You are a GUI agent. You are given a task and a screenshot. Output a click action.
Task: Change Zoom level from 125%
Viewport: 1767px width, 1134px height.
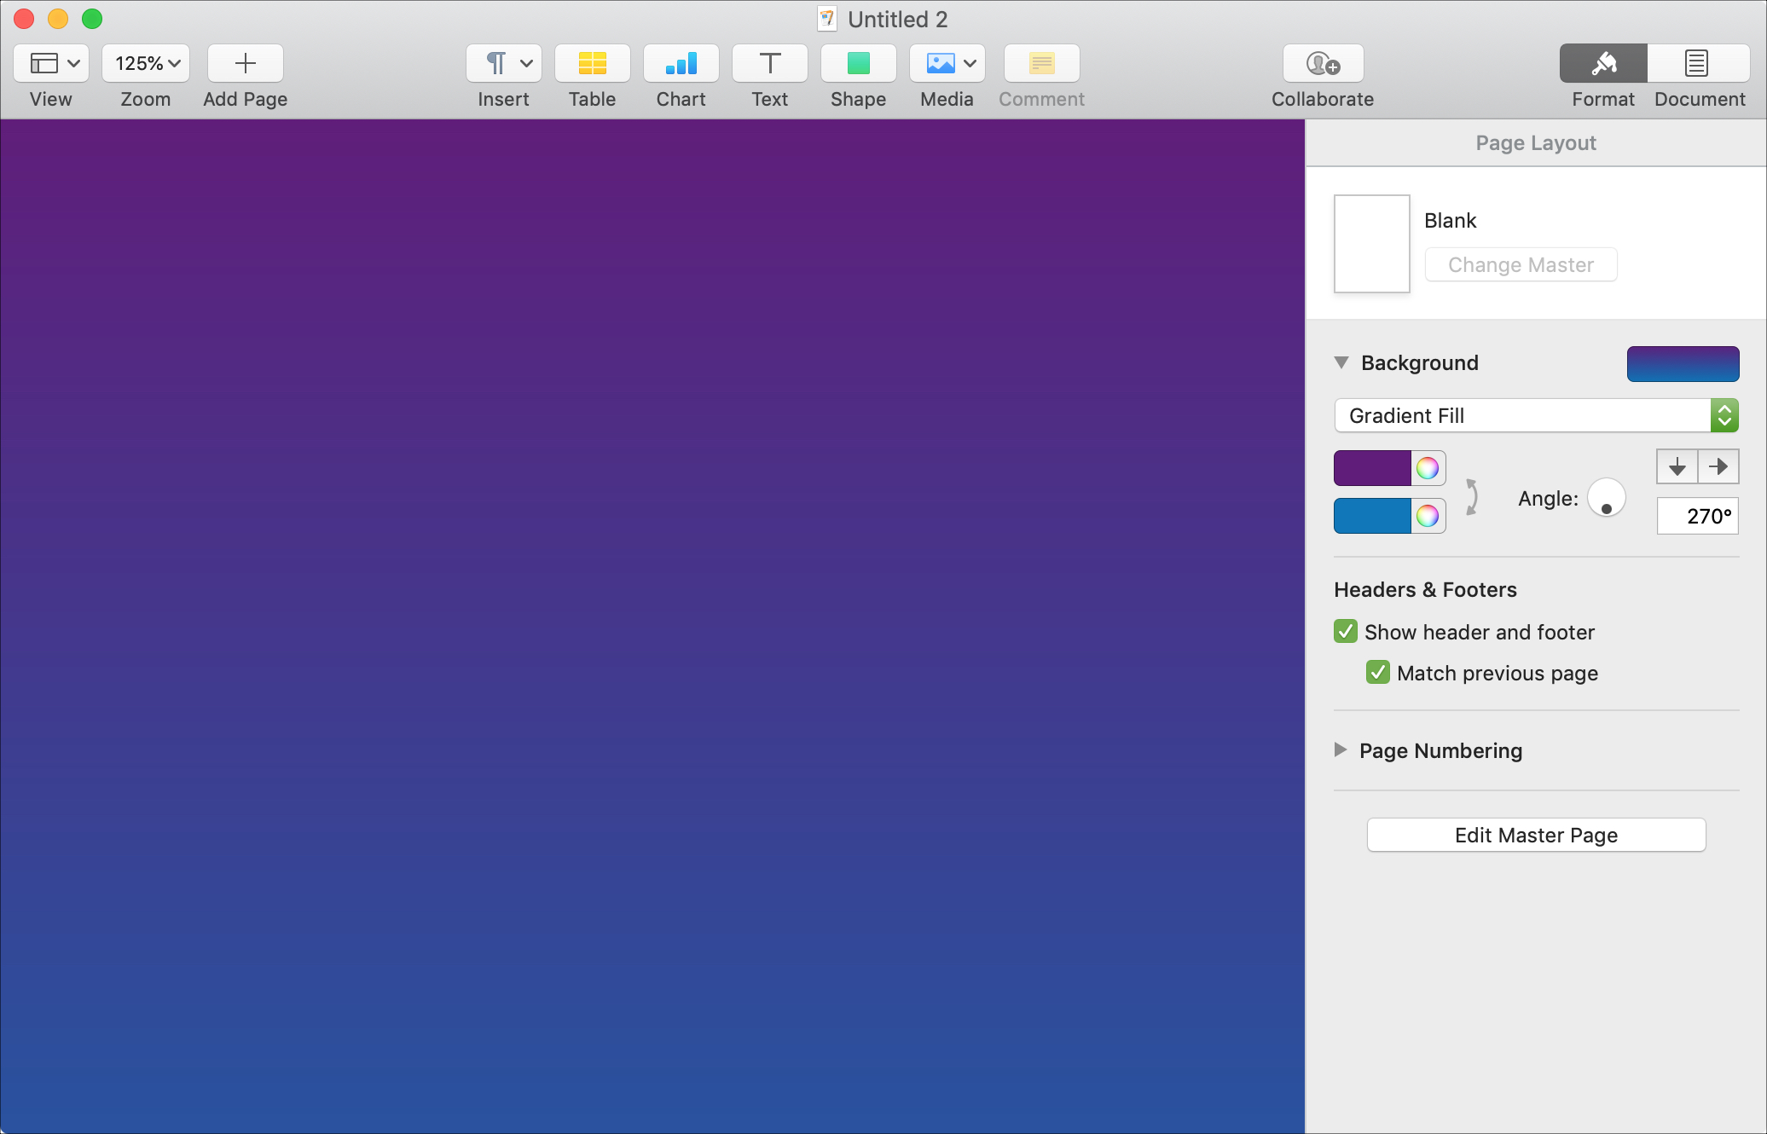[x=146, y=61]
